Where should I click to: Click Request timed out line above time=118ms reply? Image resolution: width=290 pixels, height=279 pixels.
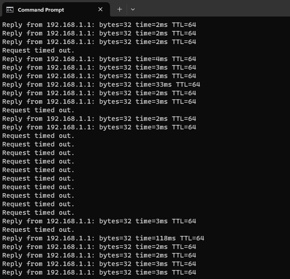click(38, 230)
